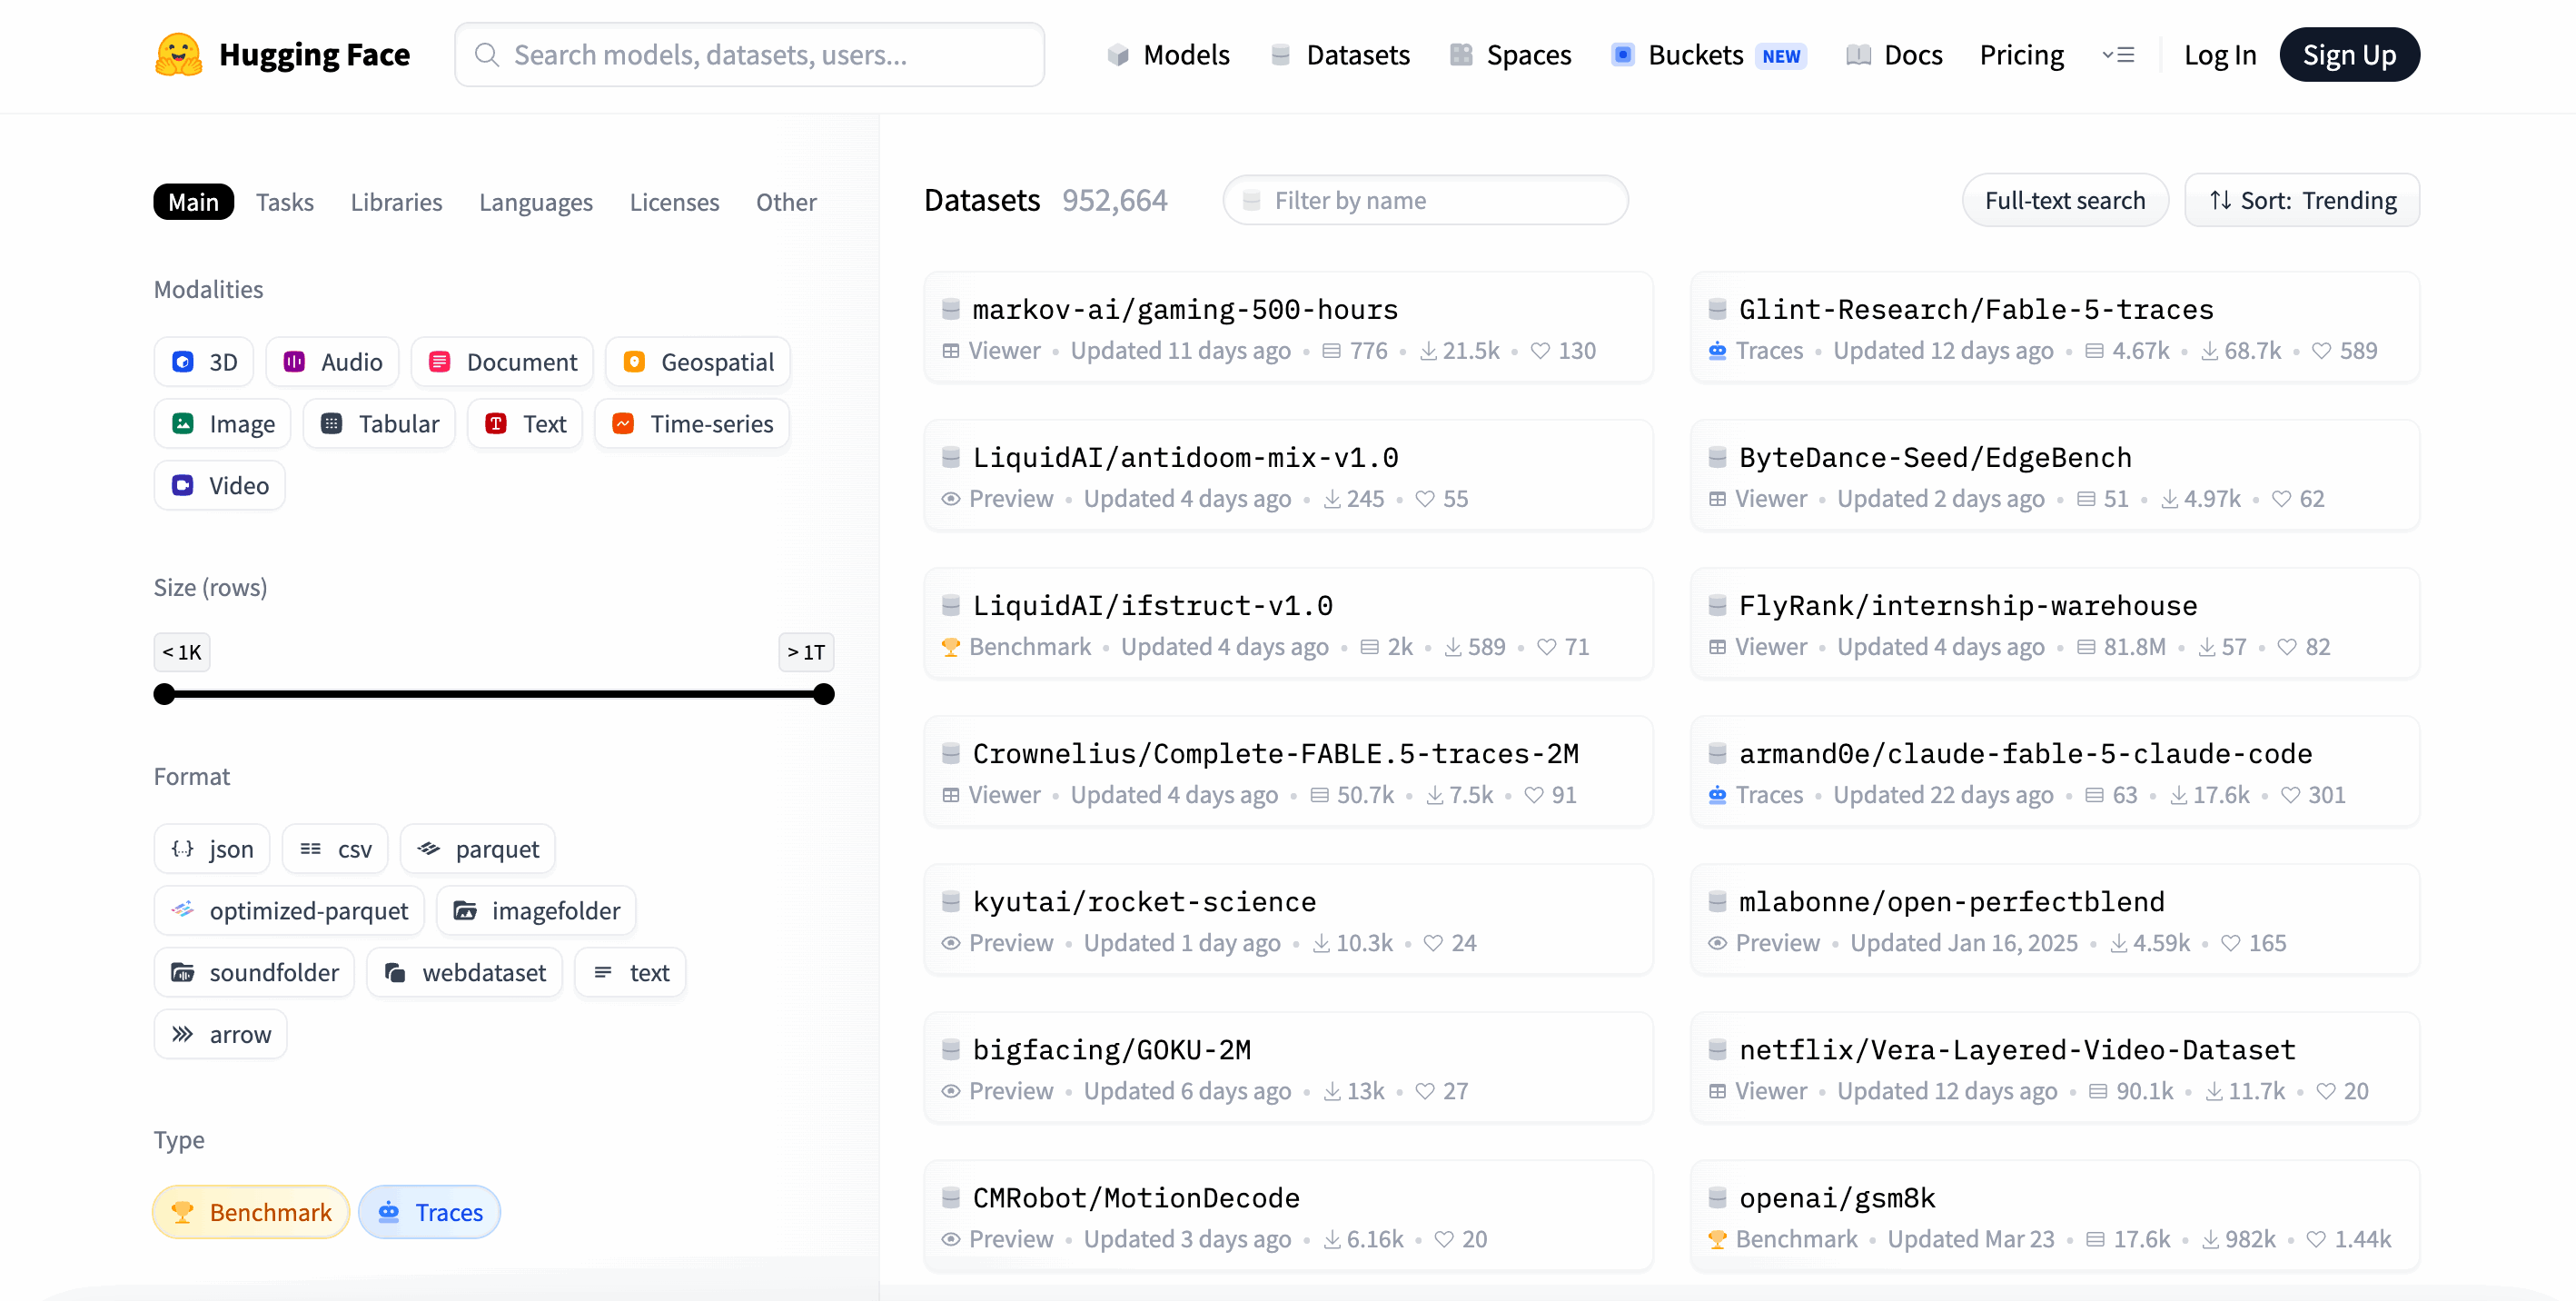Click Traces robot icon on armand0e/claude-fable-5-claude-code card
This screenshot has height=1301, width=2576.
click(x=1717, y=795)
